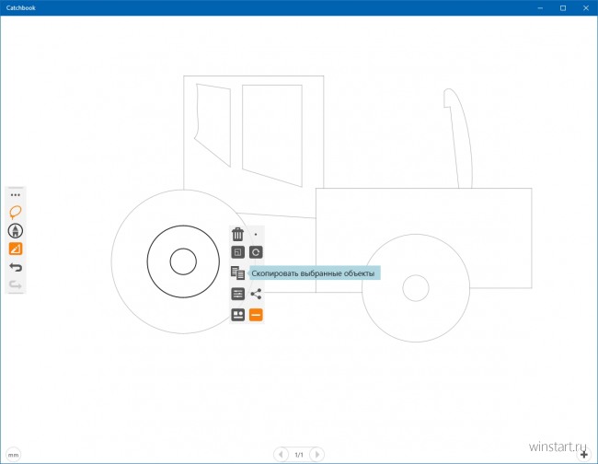Add a new page with plus icon
This screenshot has height=464, width=598.
click(x=584, y=455)
